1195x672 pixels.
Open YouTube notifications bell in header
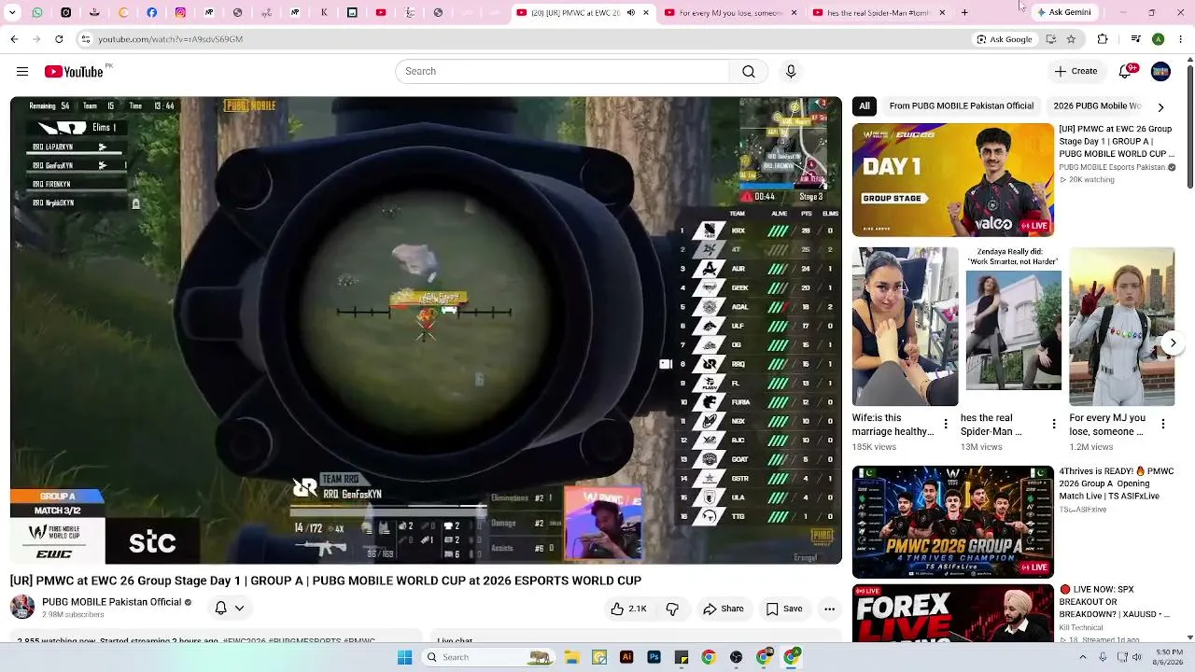click(1126, 72)
